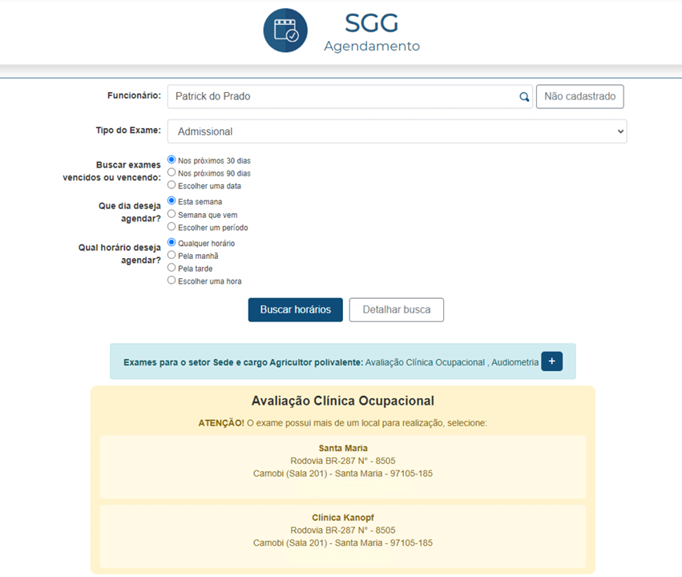This screenshot has height=577, width=682.
Task: Open the Tipo do Exame dropdown
Action: pyautogui.click(x=397, y=131)
